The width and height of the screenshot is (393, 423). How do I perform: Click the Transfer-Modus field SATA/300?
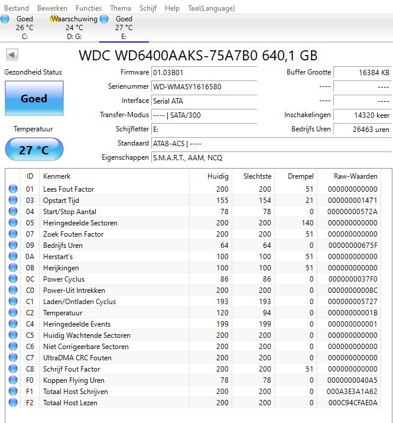click(204, 115)
